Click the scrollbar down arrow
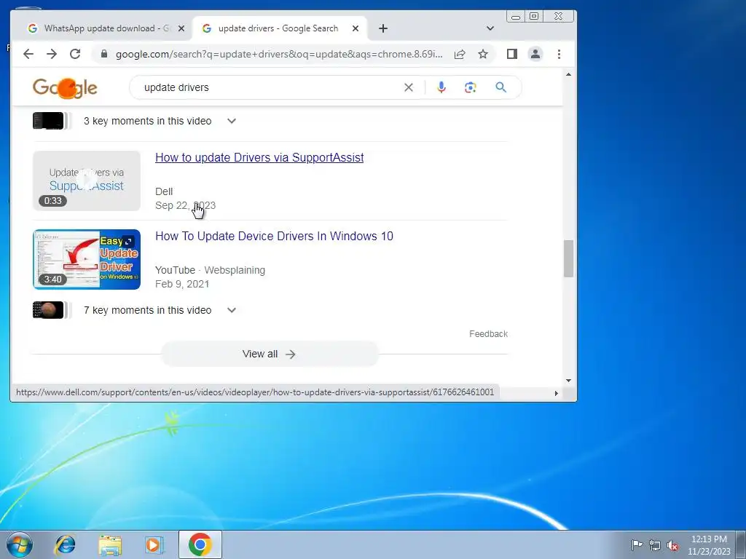 [x=568, y=380]
